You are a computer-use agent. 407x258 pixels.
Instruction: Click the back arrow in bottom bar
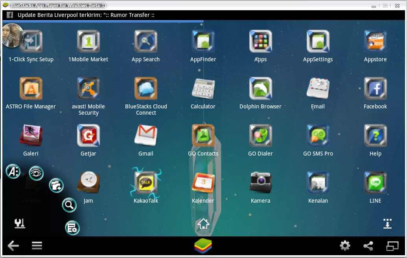pos(13,245)
